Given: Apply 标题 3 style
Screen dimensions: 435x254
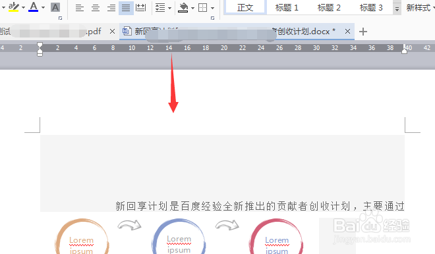Looking at the screenshot, I should 371,7.
